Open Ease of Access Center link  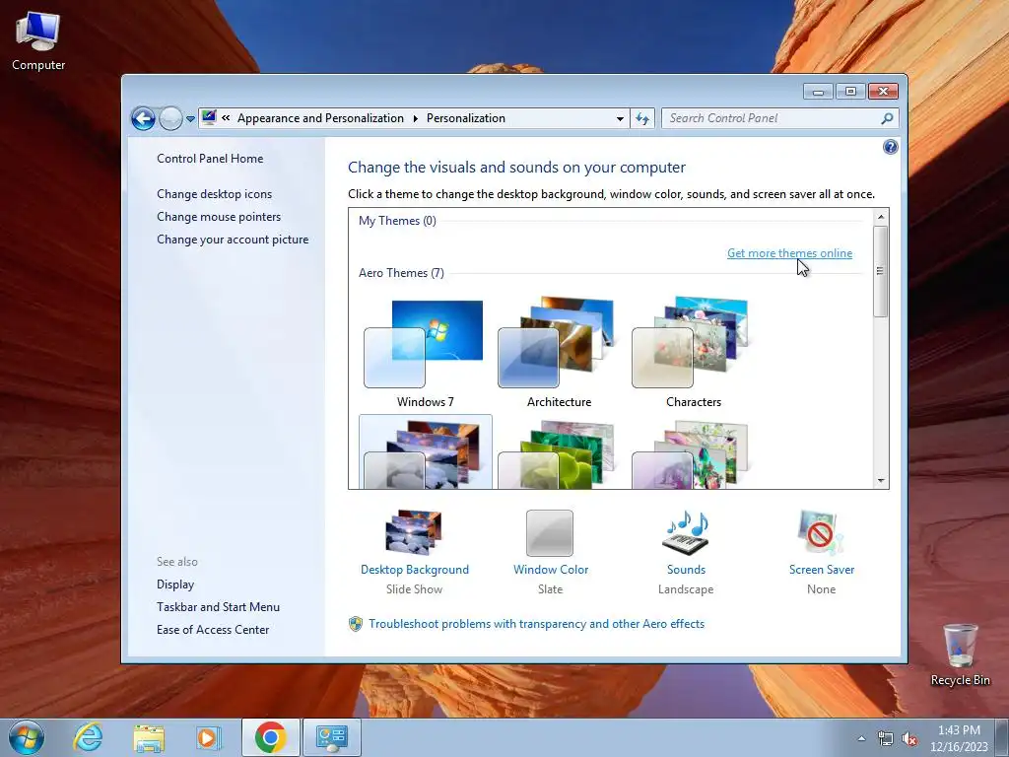pos(213,630)
